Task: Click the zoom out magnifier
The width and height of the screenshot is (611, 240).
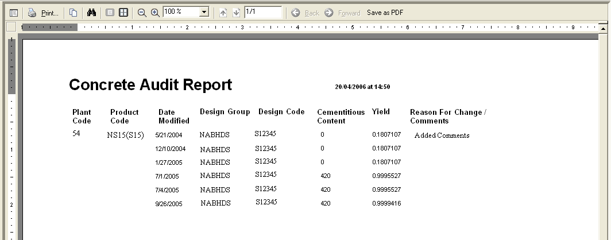Action: (x=142, y=12)
